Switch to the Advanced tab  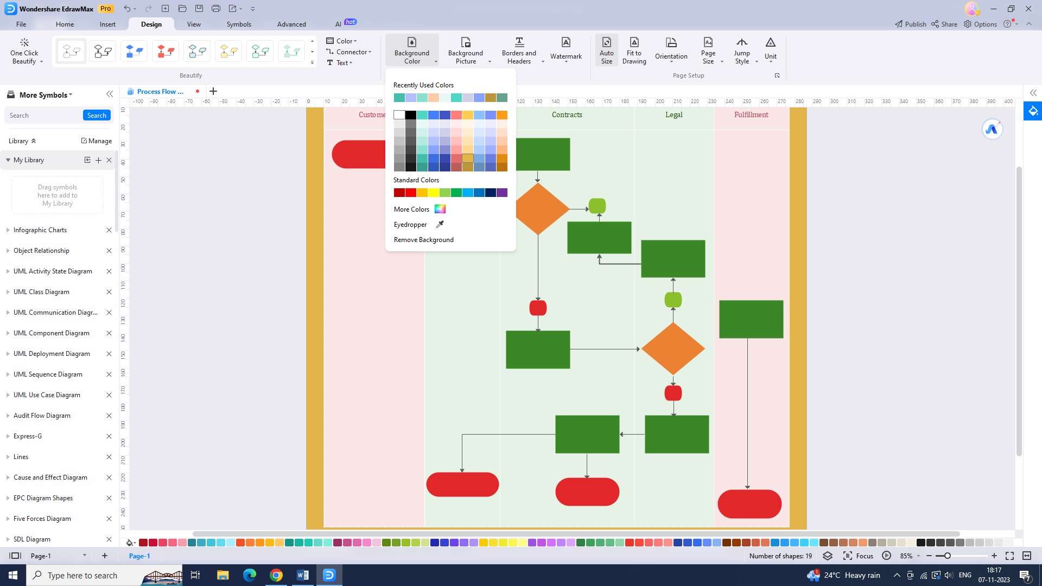click(291, 24)
